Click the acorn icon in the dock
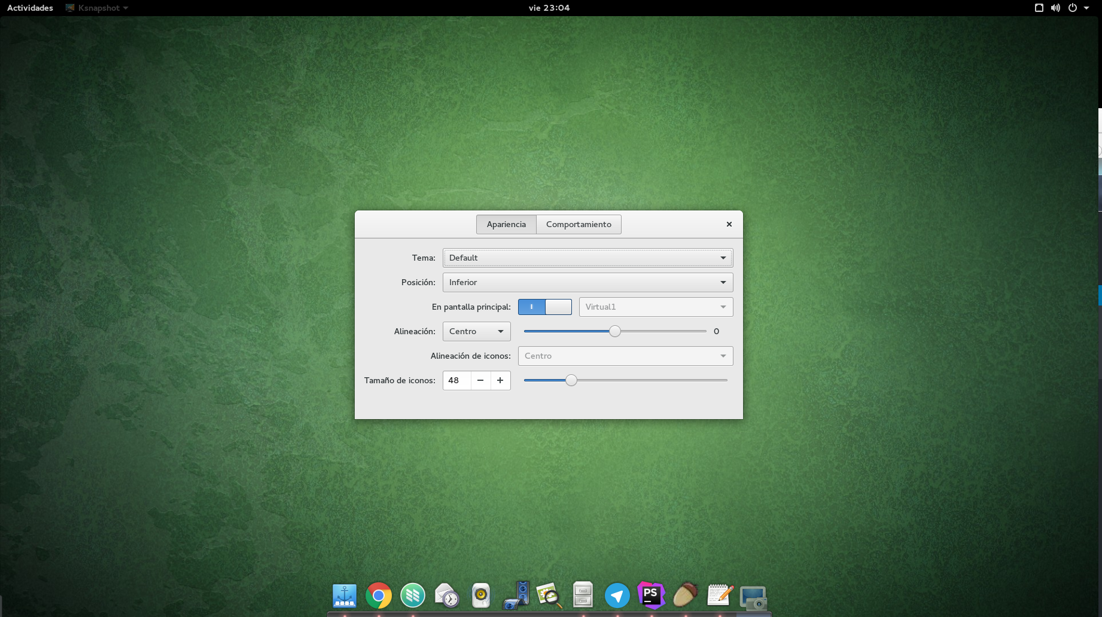This screenshot has width=1102, height=617. (x=685, y=595)
